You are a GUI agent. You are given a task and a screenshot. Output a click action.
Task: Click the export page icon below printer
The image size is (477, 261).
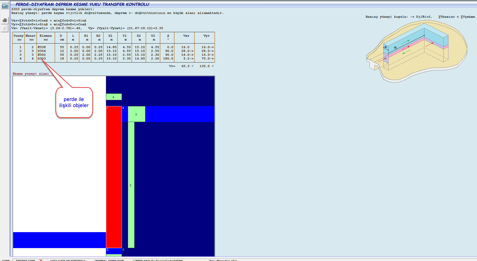click(5, 28)
